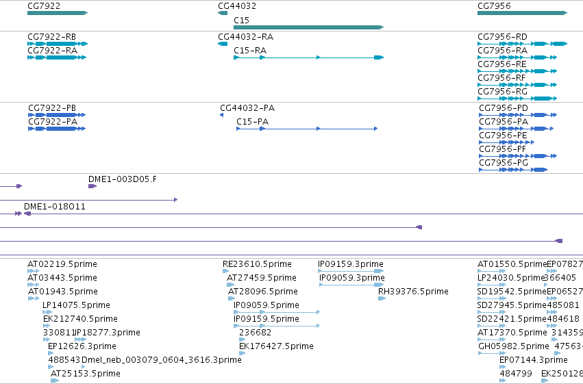The height and width of the screenshot is (384, 583).
Task: Open Dmel_neb_003079_0604_3616.3prime label
Action: [162, 360]
